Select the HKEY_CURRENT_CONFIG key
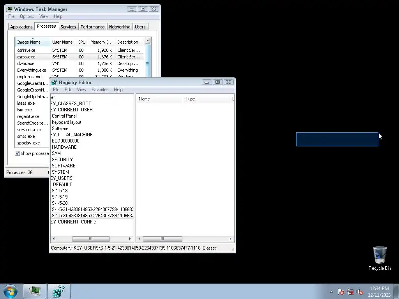 click(x=74, y=222)
